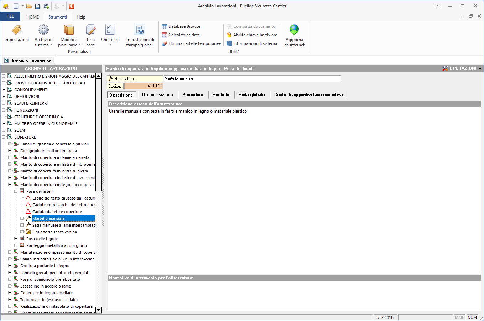Open Calcolatrice date utility
Viewport: 484px width, 321px height.
(x=181, y=35)
